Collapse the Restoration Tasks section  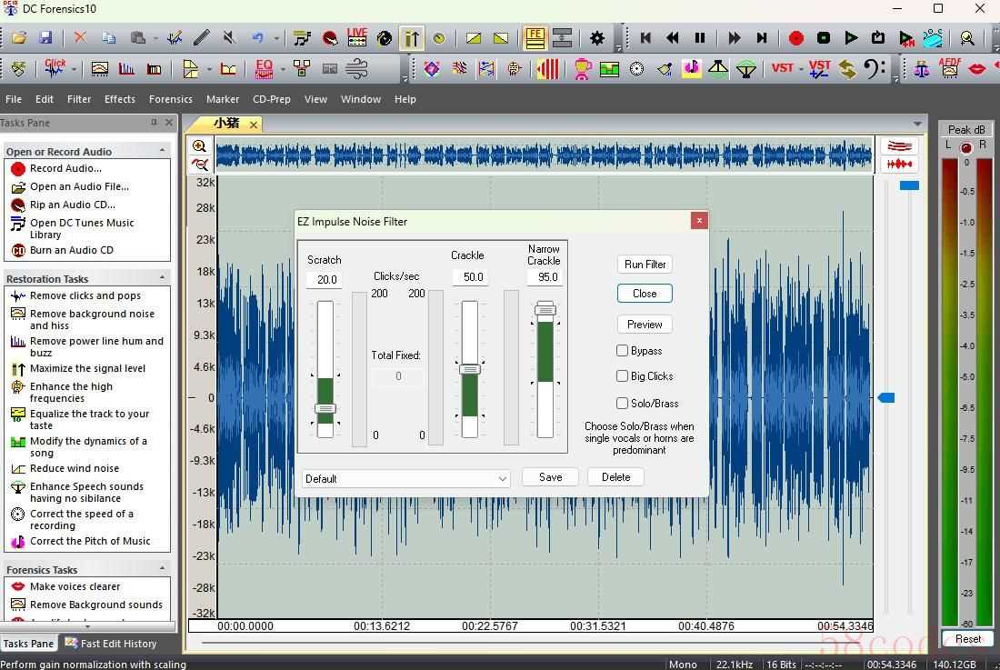click(x=162, y=278)
